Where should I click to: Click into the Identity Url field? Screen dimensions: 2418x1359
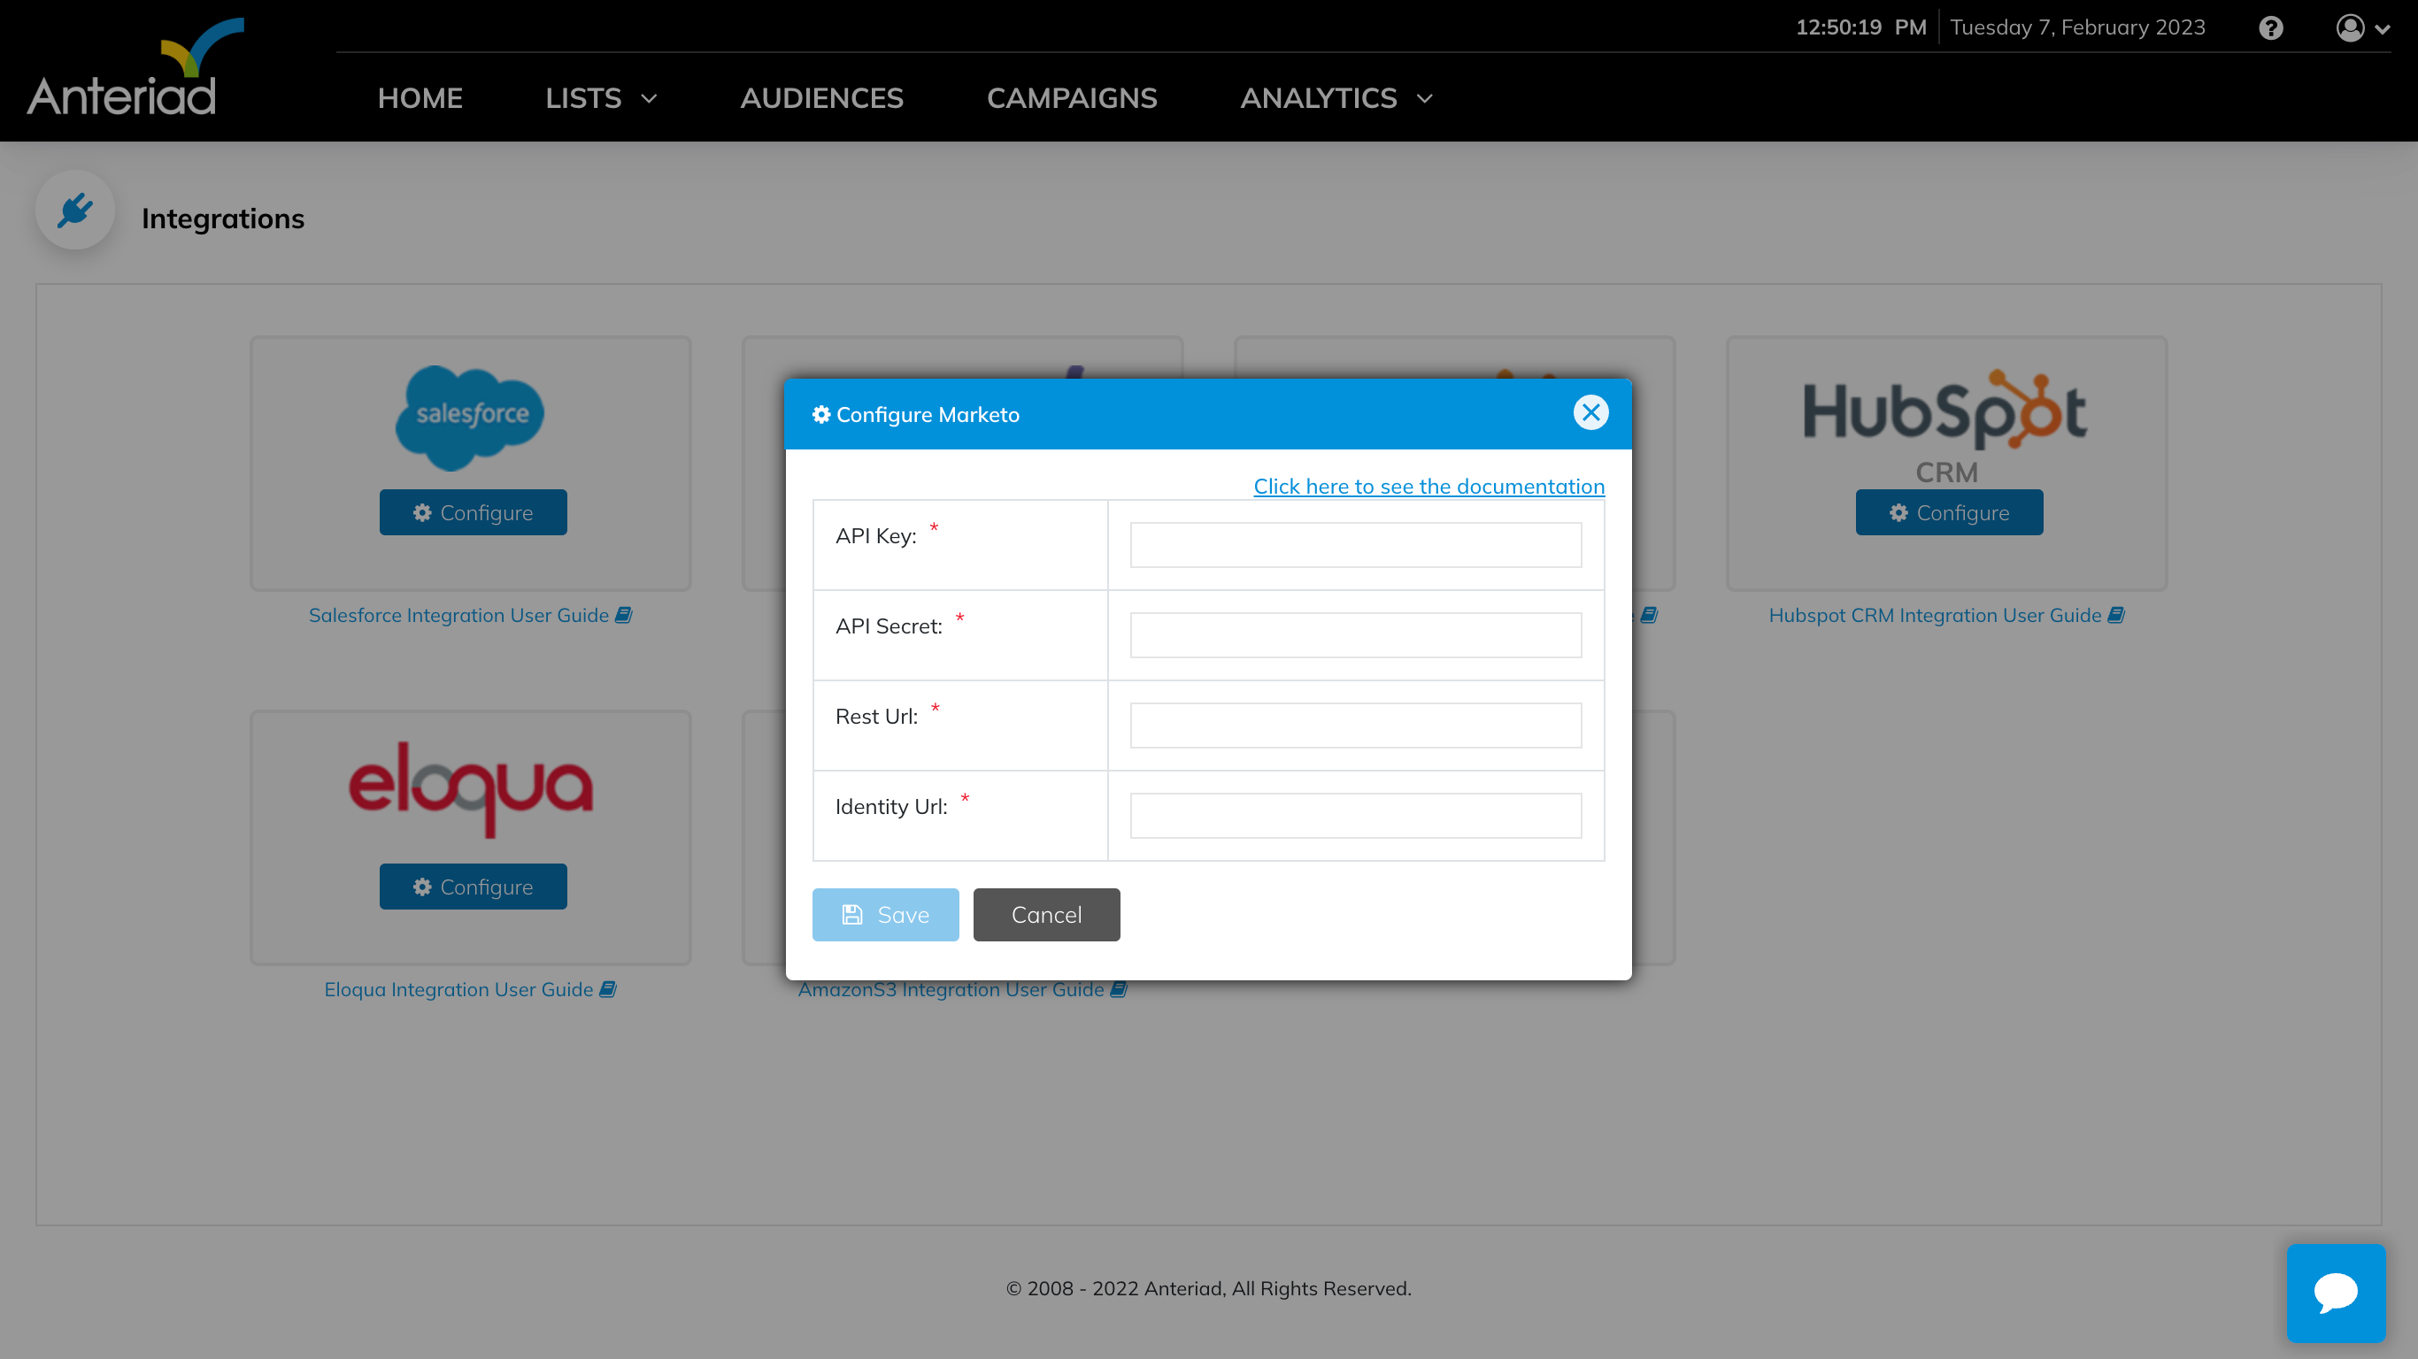tap(1354, 816)
